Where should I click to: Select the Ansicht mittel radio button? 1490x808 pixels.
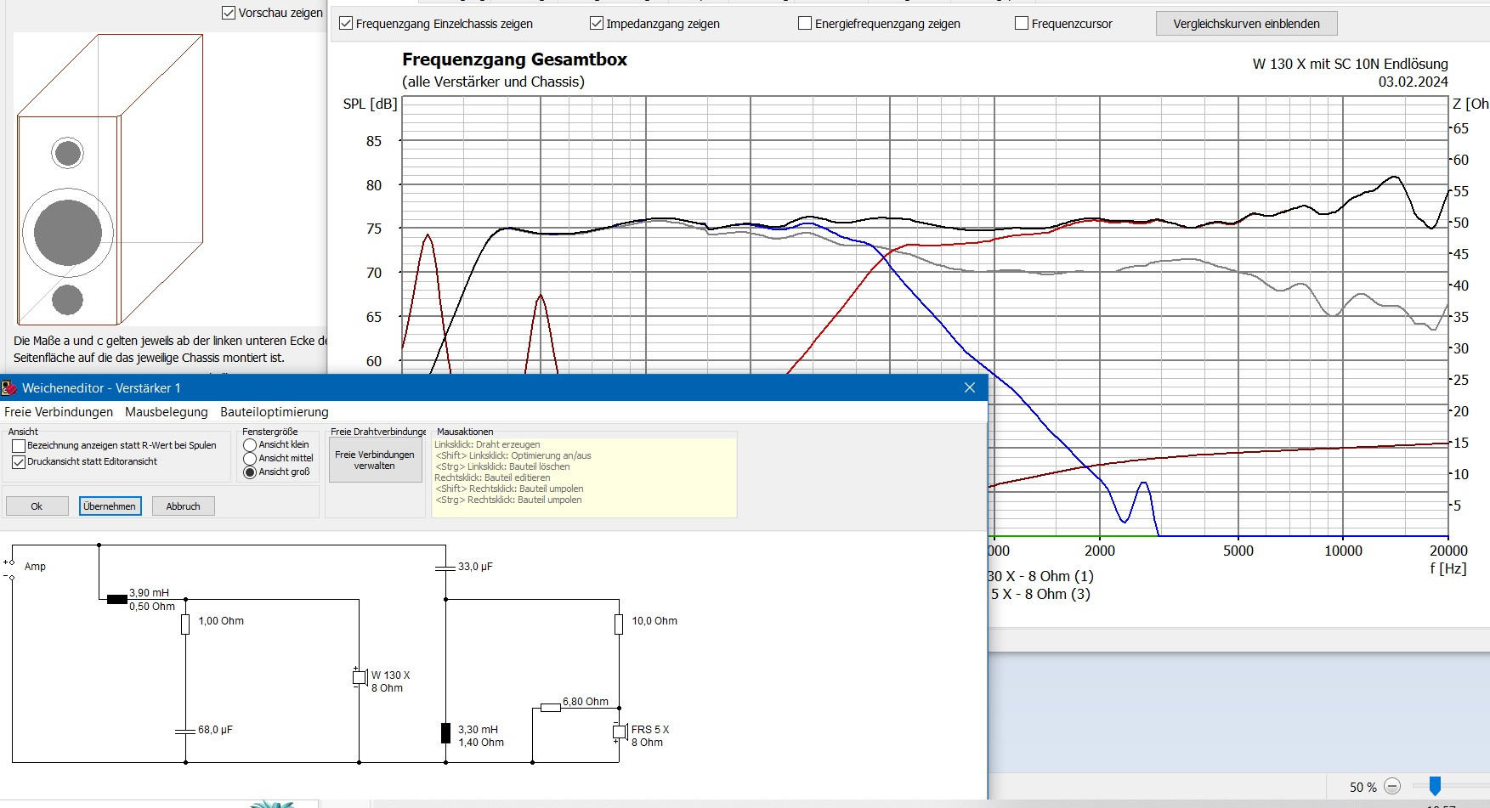tap(250, 459)
